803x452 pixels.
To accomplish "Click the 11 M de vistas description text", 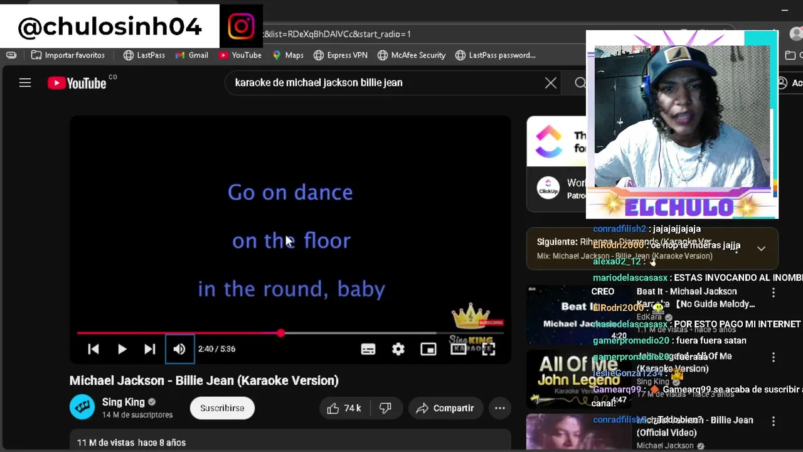I will (x=131, y=443).
